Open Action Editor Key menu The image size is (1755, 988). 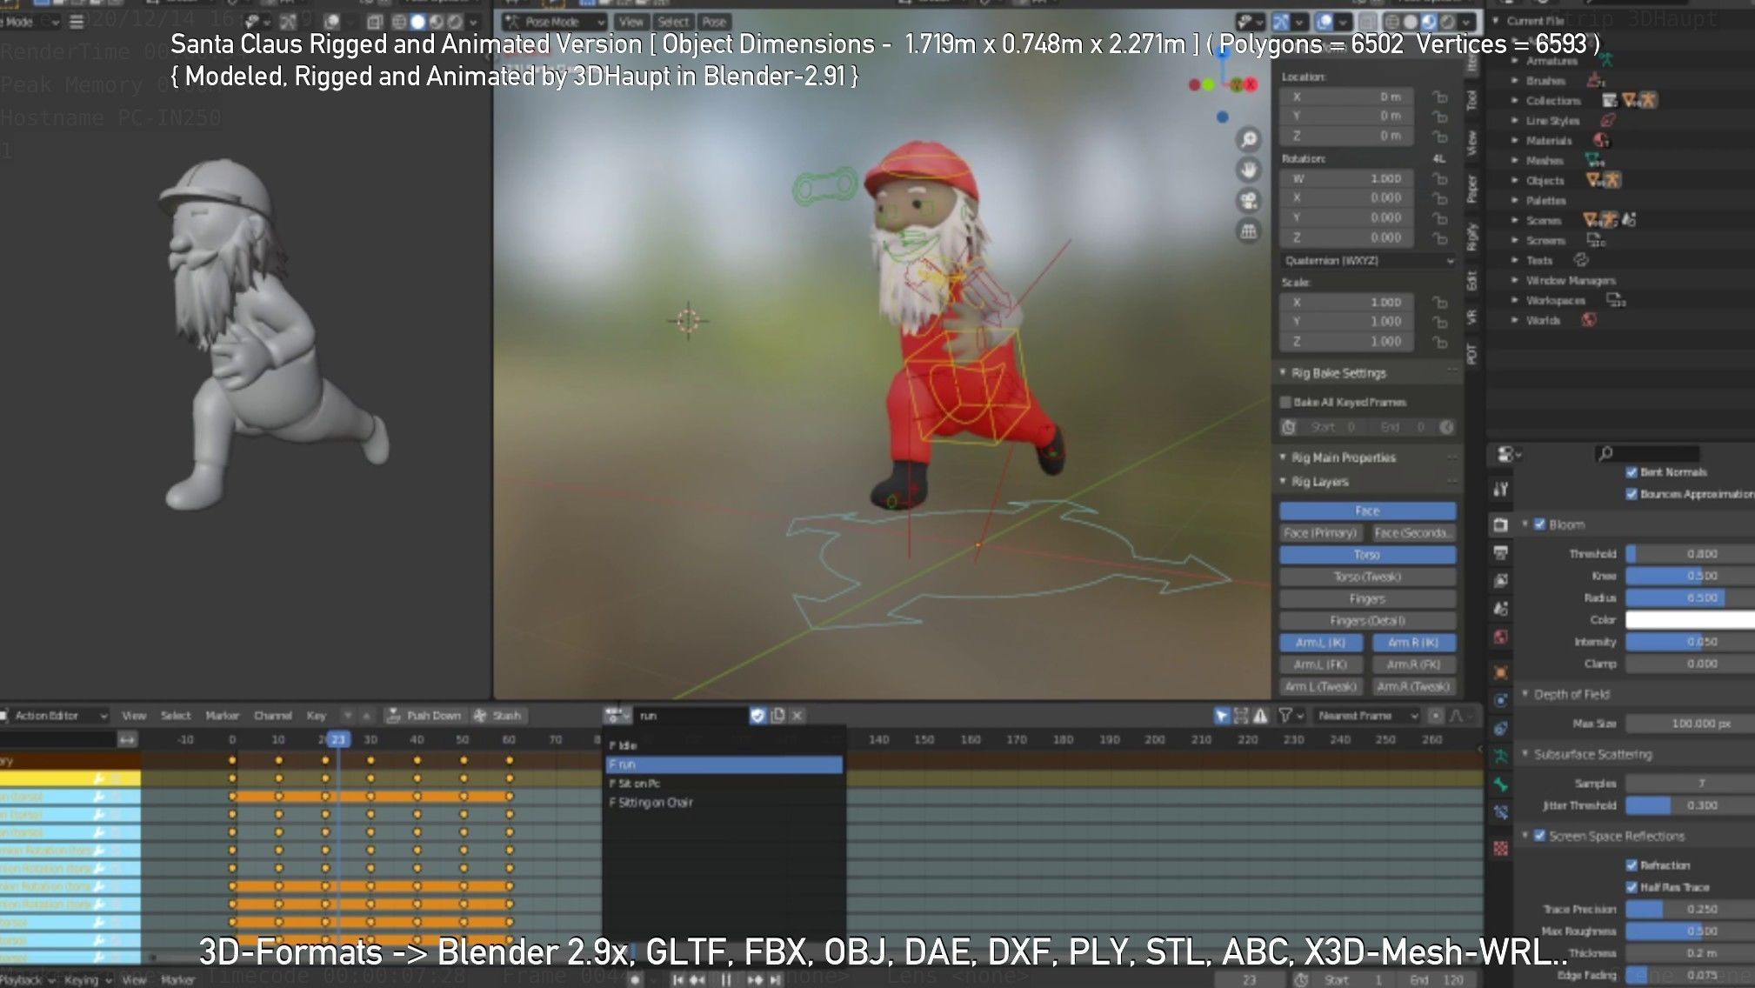coord(316,716)
